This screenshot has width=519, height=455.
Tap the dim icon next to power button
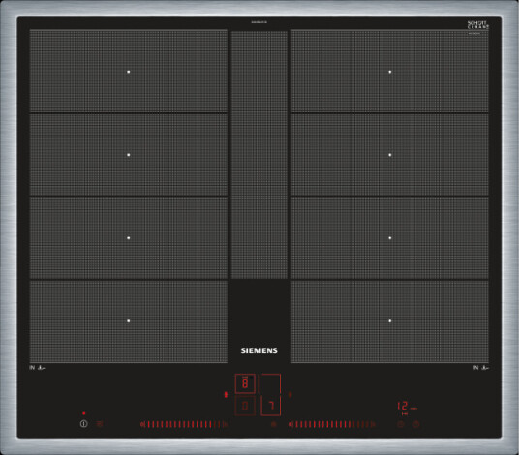point(100,424)
